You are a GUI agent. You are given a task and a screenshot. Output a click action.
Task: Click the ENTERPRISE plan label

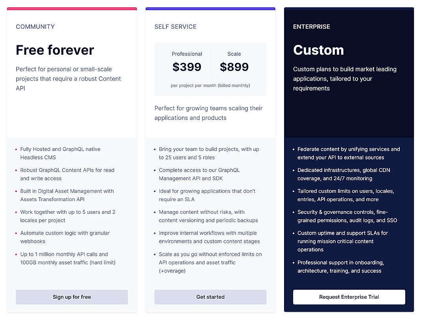pos(312,27)
